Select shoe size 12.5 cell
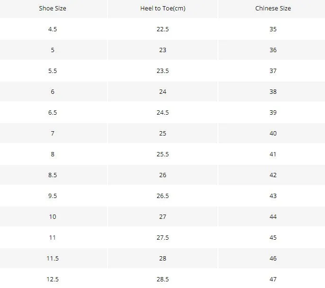 (x=53, y=279)
